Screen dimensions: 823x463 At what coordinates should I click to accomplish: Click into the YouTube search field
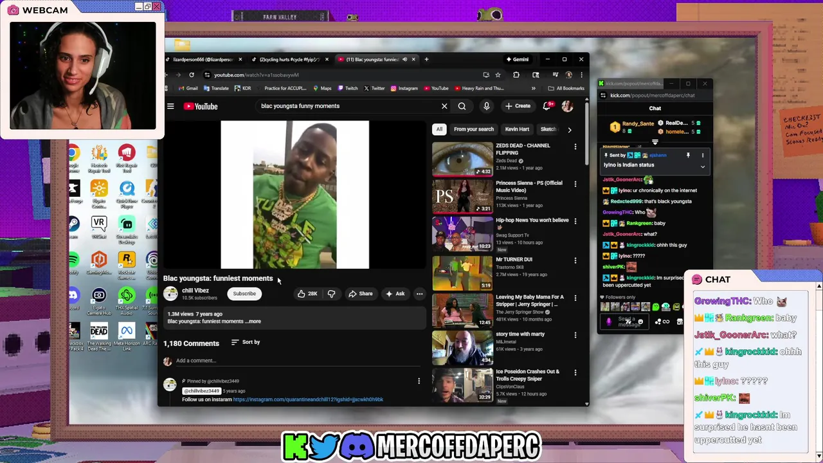click(347, 106)
